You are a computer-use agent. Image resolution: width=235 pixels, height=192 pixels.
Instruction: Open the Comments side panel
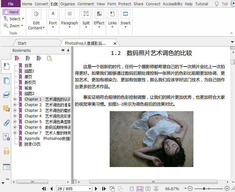click(x=6, y=109)
